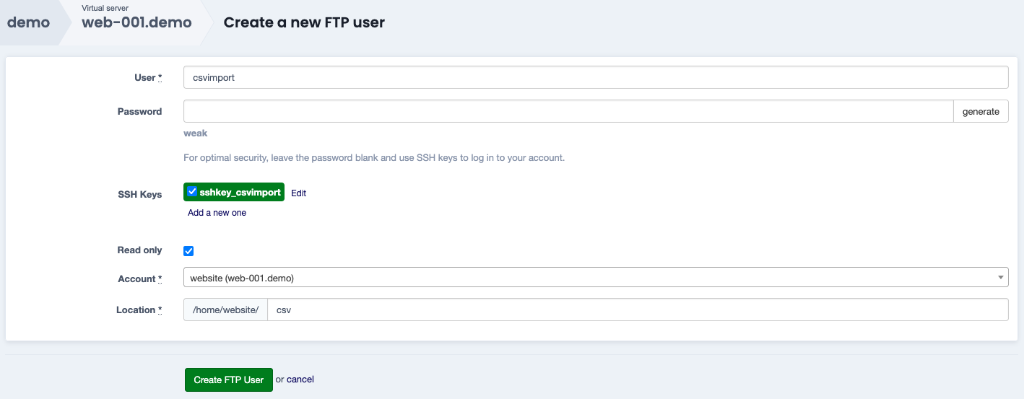
Task: Click the weak password strength indicator
Action: pos(196,133)
